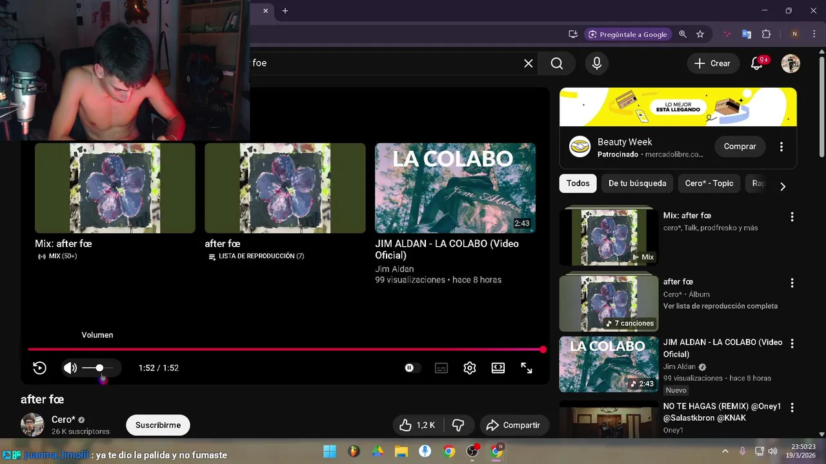
Task: Show hidden system tray icons
Action: coord(725,451)
